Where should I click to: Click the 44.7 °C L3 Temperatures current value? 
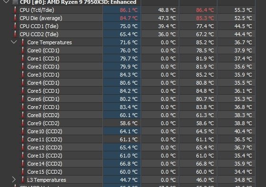(129, 180)
